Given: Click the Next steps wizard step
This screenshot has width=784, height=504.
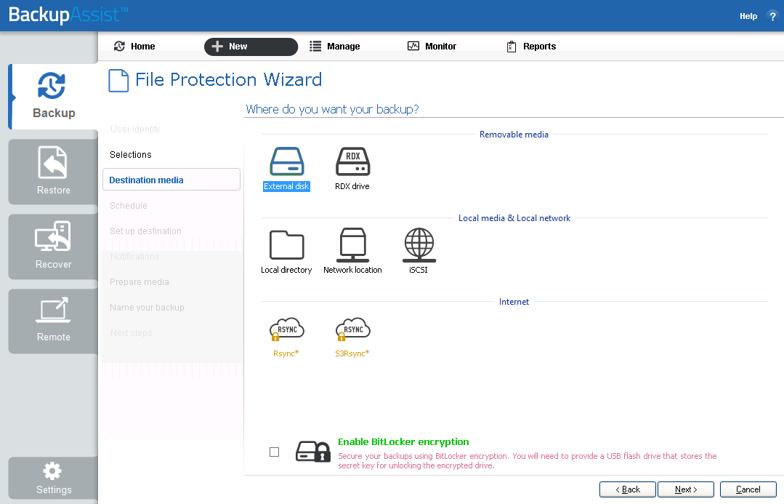Looking at the screenshot, I should coord(131,333).
